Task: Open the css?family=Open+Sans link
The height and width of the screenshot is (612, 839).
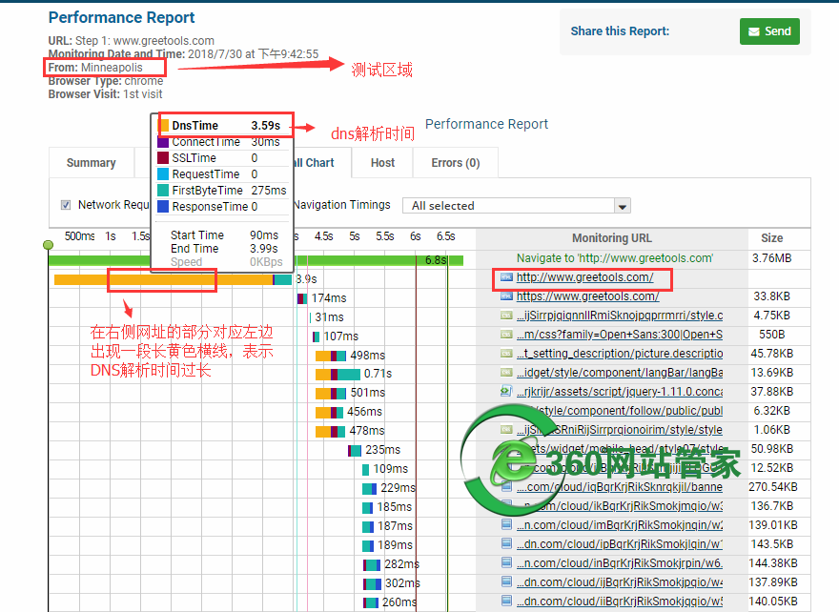Action: pyautogui.click(x=620, y=335)
